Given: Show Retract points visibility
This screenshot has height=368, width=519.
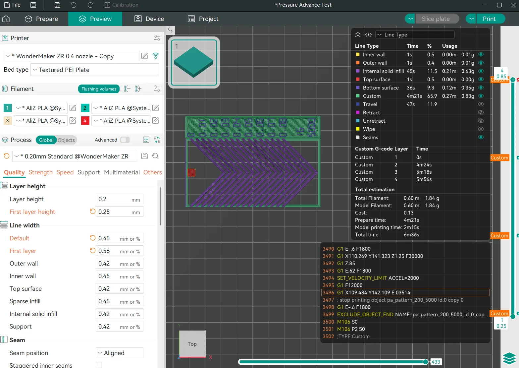Looking at the screenshot, I should (481, 112).
